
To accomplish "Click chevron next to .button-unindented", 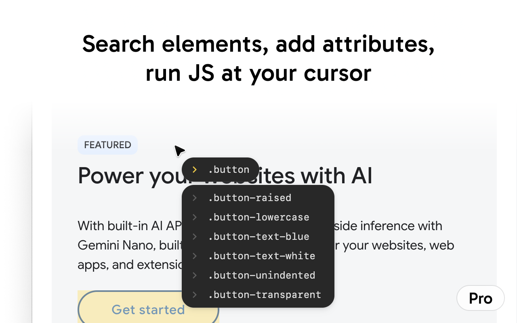I will pos(195,275).
